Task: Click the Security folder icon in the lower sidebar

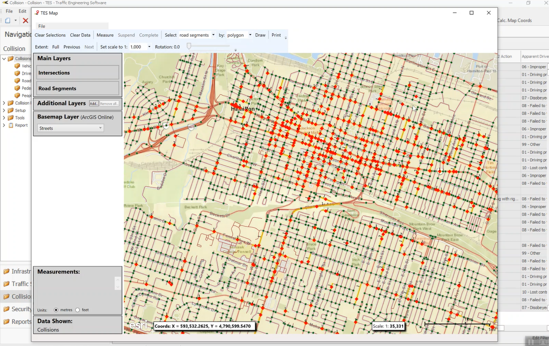Action: tap(6, 309)
